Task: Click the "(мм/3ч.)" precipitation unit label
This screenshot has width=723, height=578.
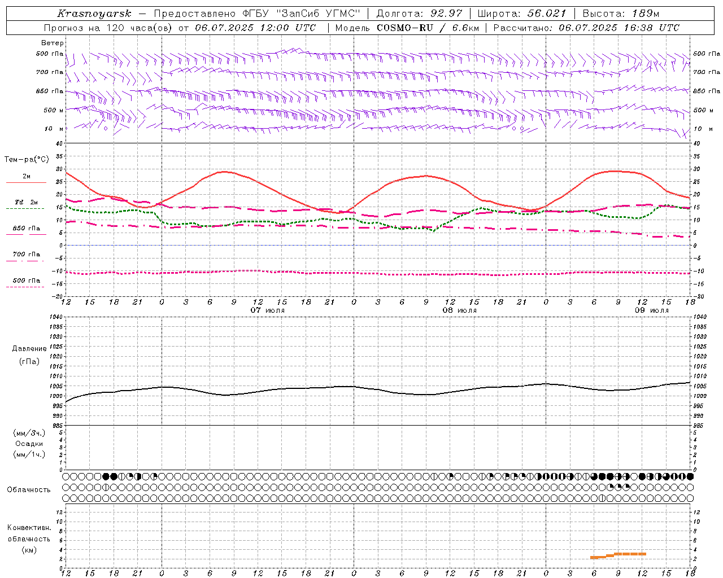Action: point(29,433)
